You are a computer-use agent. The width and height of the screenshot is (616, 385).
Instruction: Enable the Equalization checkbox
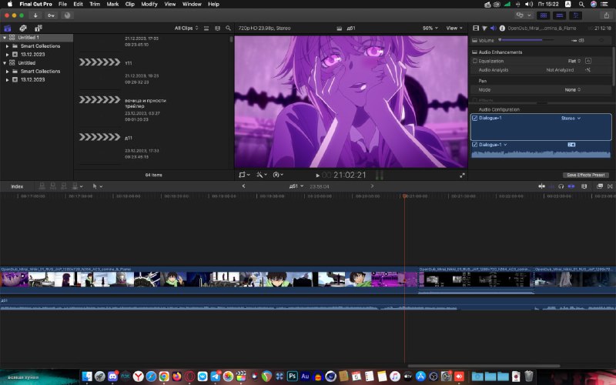(x=474, y=61)
